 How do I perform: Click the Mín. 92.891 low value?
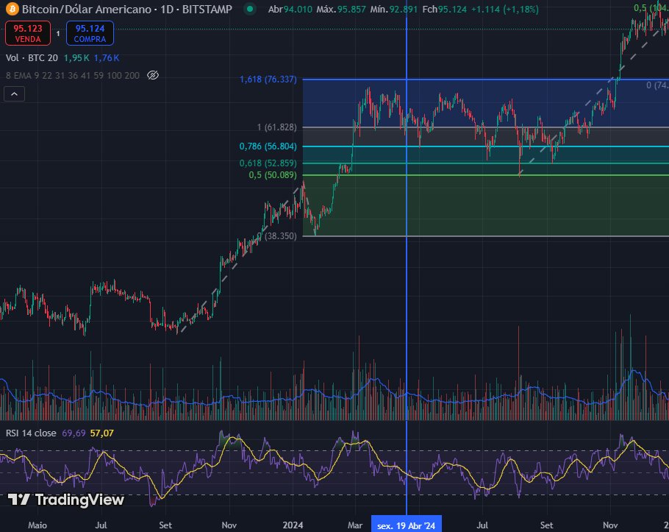click(394, 9)
